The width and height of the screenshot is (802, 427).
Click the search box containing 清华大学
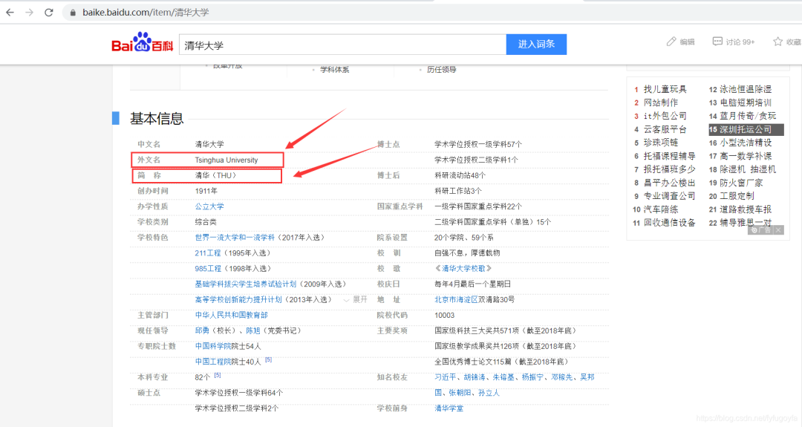(x=342, y=45)
